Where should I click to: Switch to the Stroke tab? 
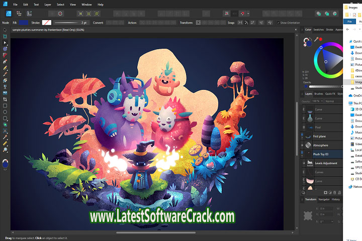(329, 30)
